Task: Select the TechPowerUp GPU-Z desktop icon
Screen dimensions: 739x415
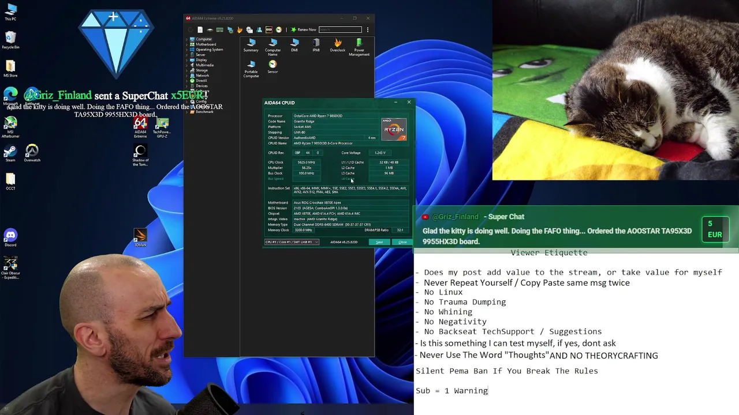Action: pyautogui.click(x=162, y=127)
